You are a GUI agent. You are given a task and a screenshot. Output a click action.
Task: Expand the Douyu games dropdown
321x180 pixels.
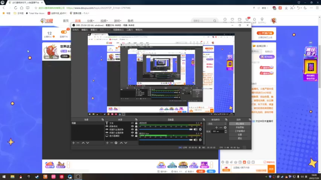[118, 21]
